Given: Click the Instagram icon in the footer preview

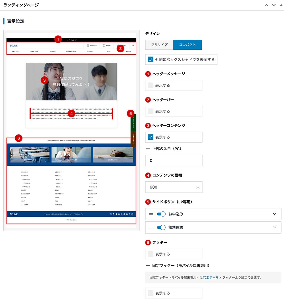Looking at the screenshot, I should click(122, 214).
